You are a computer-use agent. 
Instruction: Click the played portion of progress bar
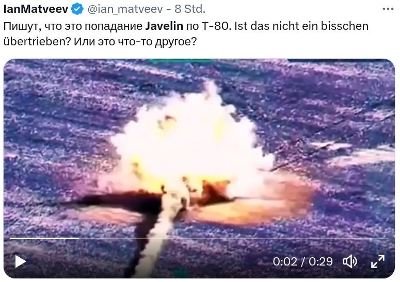(44, 239)
